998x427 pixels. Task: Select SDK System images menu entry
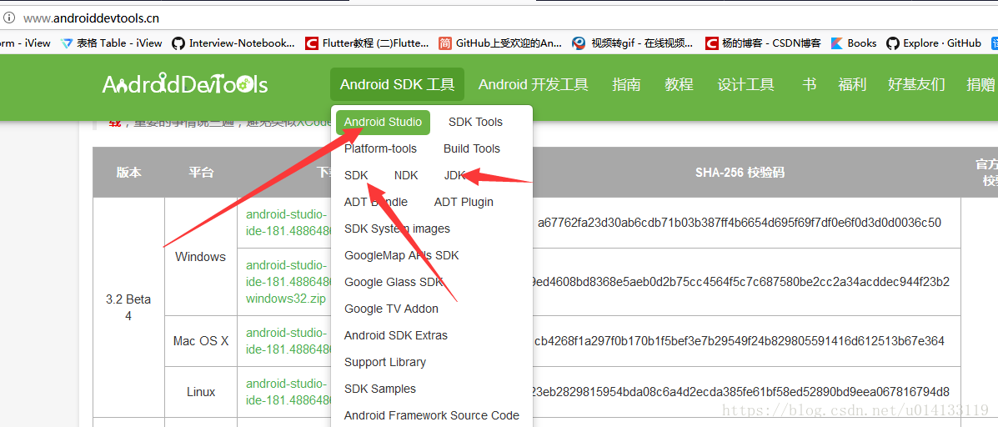[397, 229]
